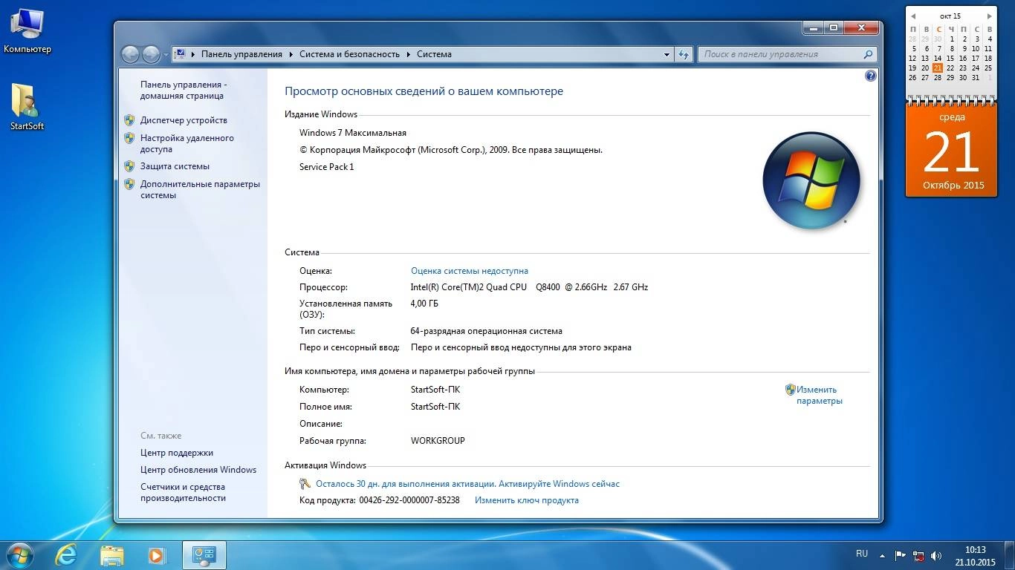Select the Система breadcrumb segment

434,54
